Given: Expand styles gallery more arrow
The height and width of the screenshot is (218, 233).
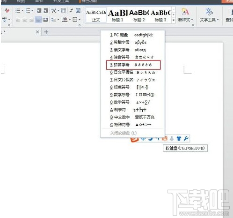Looking at the screenshot, I should point(173,20).
